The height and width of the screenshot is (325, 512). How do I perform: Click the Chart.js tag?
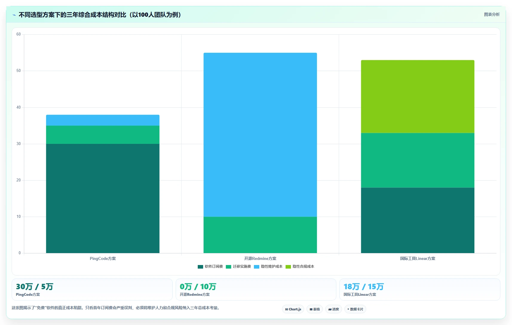click(293, 309)
